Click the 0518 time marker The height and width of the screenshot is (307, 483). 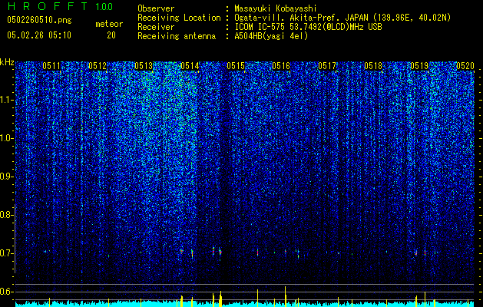[x=373, y=66]
